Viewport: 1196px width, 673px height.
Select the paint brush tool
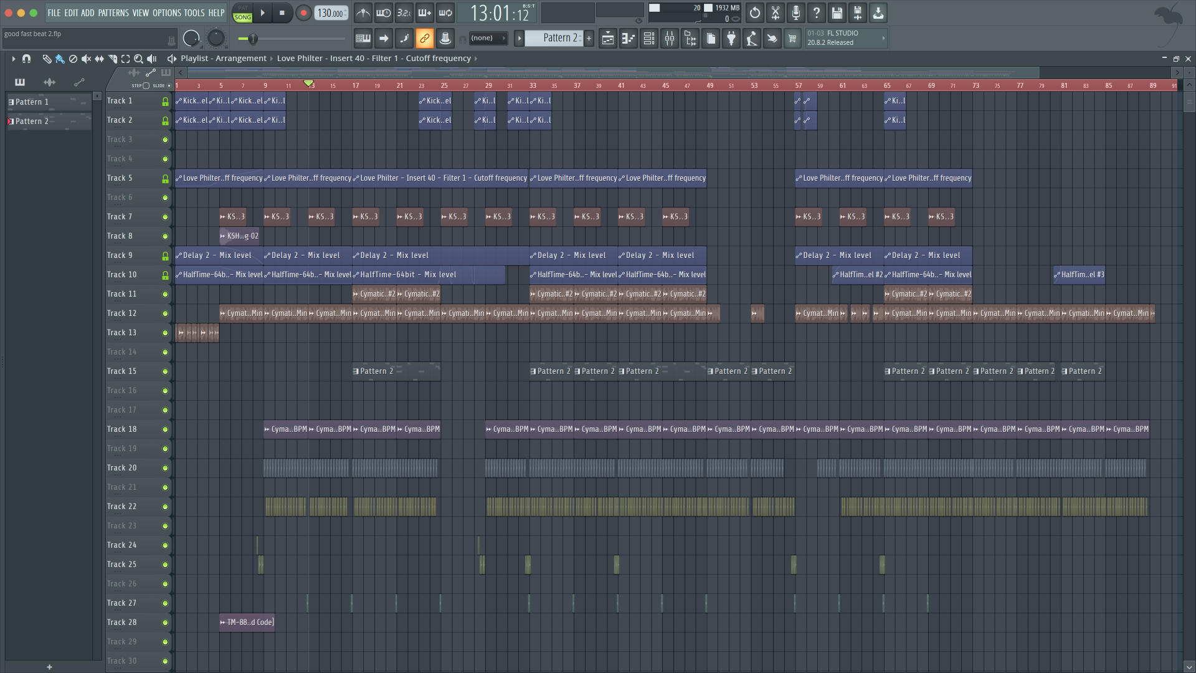(60, 59)
